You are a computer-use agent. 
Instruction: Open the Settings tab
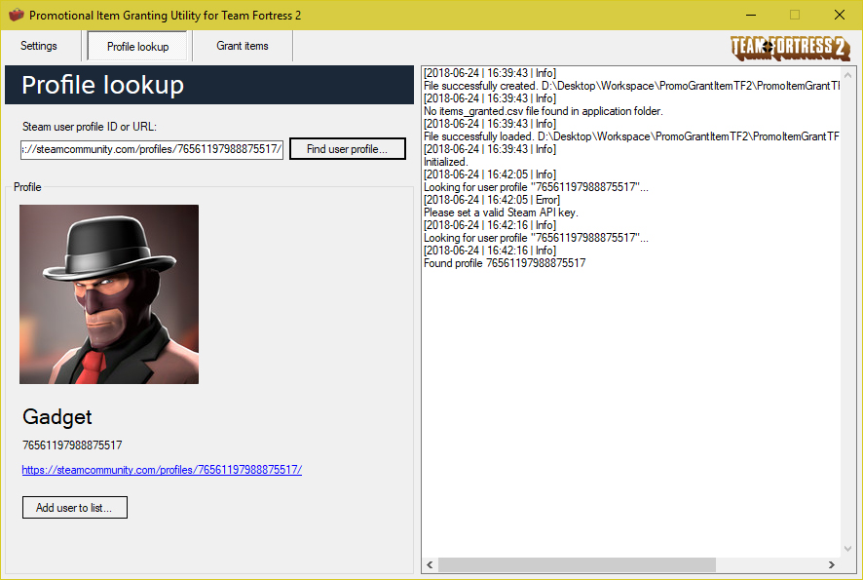click(x=39, y=46)
